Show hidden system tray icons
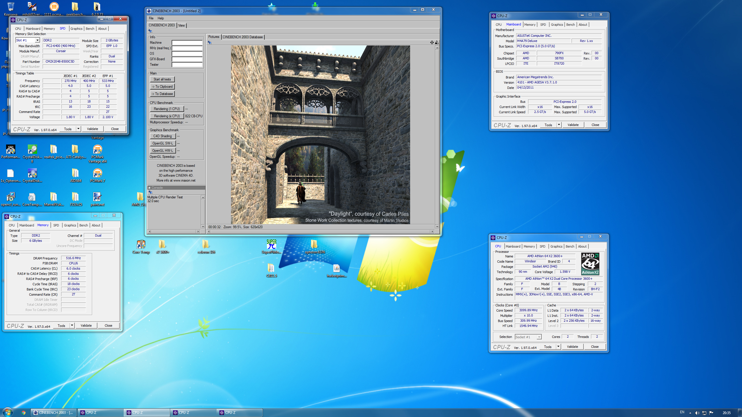Screen dimensions: 742x417 690,413
